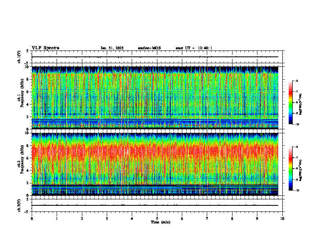Click the "Time (min)" axis label
Image resolution: width=318 pixels, height=245 pixels.
point(161,222)
